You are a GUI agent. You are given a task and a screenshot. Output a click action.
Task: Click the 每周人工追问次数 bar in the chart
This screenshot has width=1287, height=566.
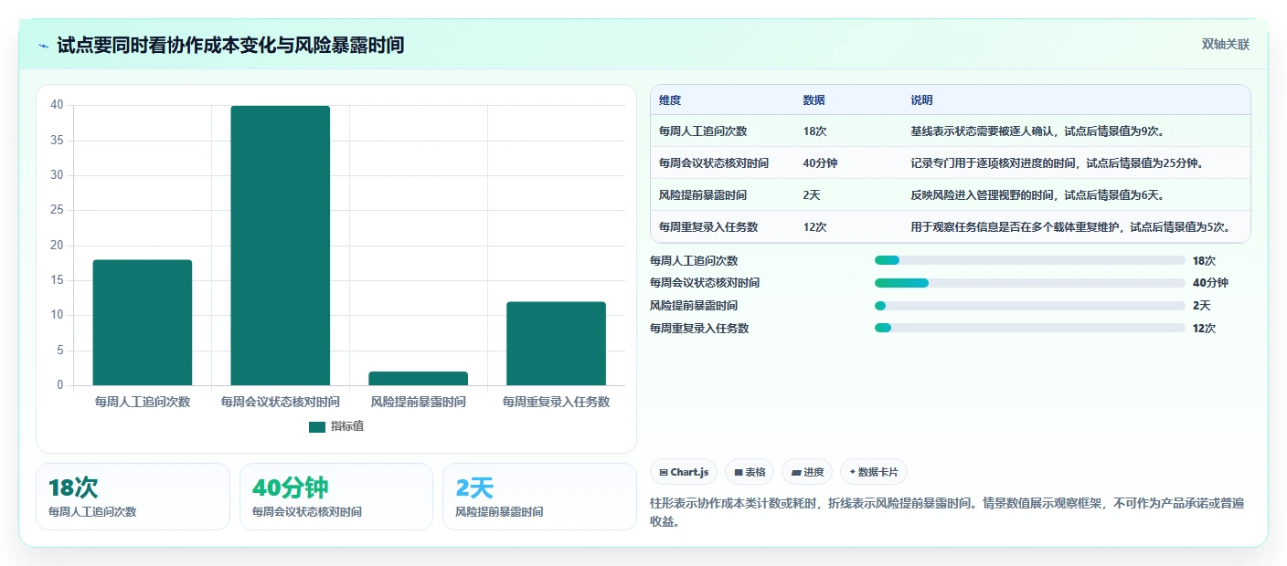pyautogui.click(x=143, y=322)
